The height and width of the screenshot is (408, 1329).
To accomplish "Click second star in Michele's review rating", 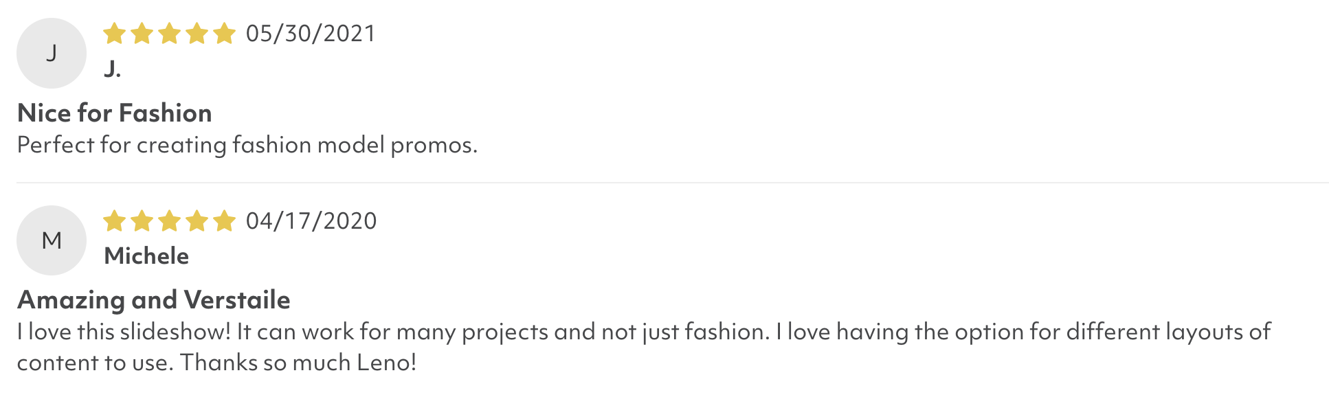I will coord(142,220).
